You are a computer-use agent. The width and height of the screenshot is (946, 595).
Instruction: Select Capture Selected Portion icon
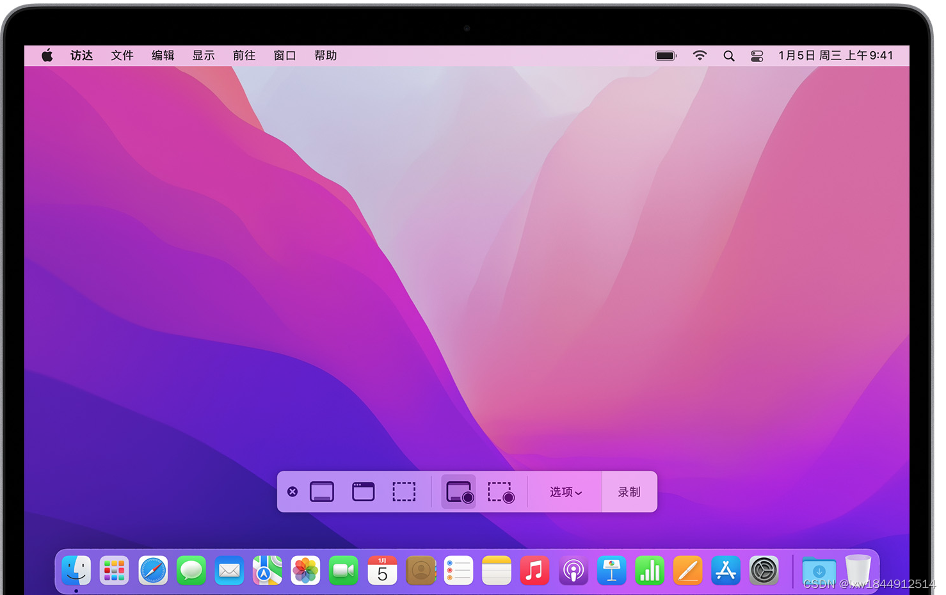pyautogui.click(x=404, y=491)
